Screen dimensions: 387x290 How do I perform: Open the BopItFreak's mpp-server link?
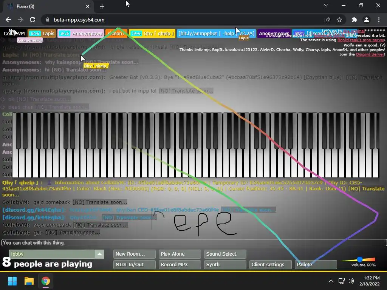[361, 40]
